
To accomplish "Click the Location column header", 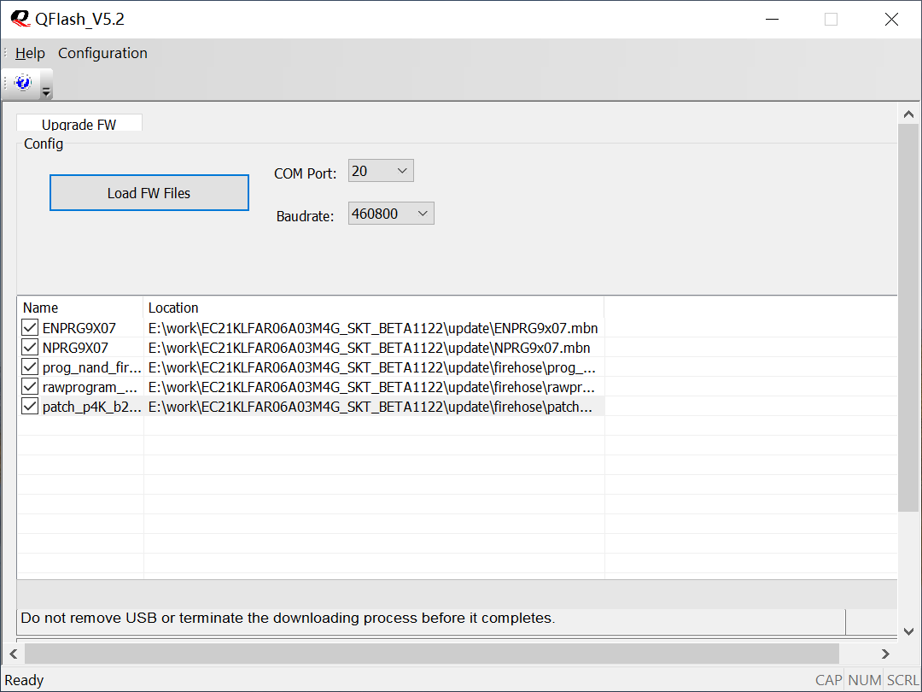I will (x=374, y=308).
